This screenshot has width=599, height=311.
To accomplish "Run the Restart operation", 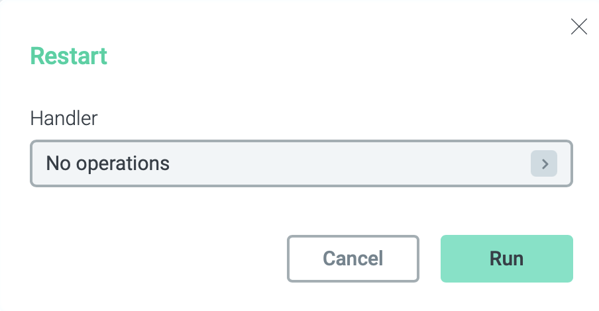I will (506, 259).
